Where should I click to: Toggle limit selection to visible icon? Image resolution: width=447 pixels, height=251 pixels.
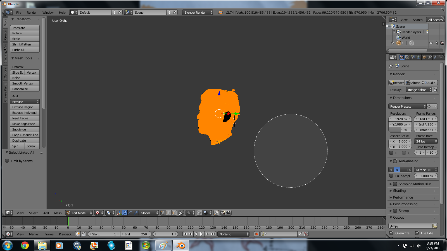click(x=181, y=213)
